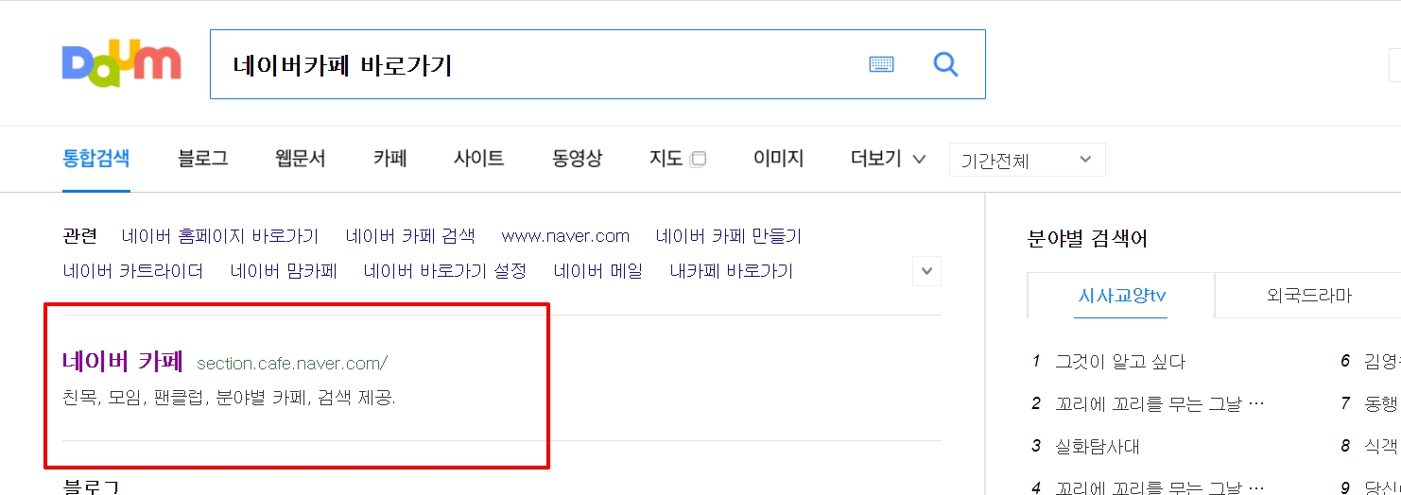Switch to the 동영상 tab
Screen dimensions: 1401x495
point(578,159)
